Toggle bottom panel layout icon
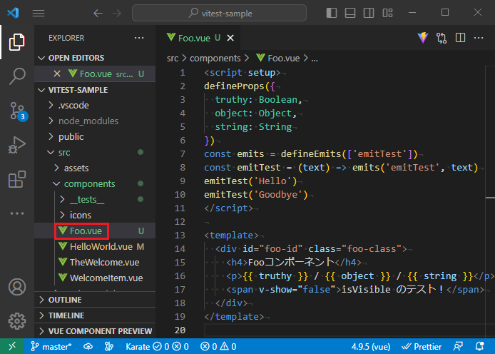 pos(350,13)
